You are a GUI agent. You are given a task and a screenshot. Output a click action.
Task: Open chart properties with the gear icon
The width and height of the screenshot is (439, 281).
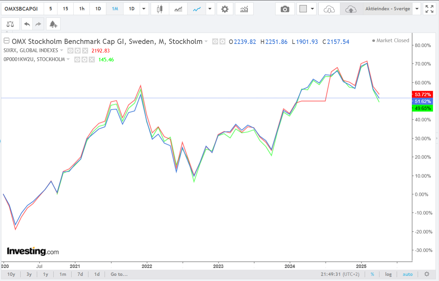(x=225, y=9)
